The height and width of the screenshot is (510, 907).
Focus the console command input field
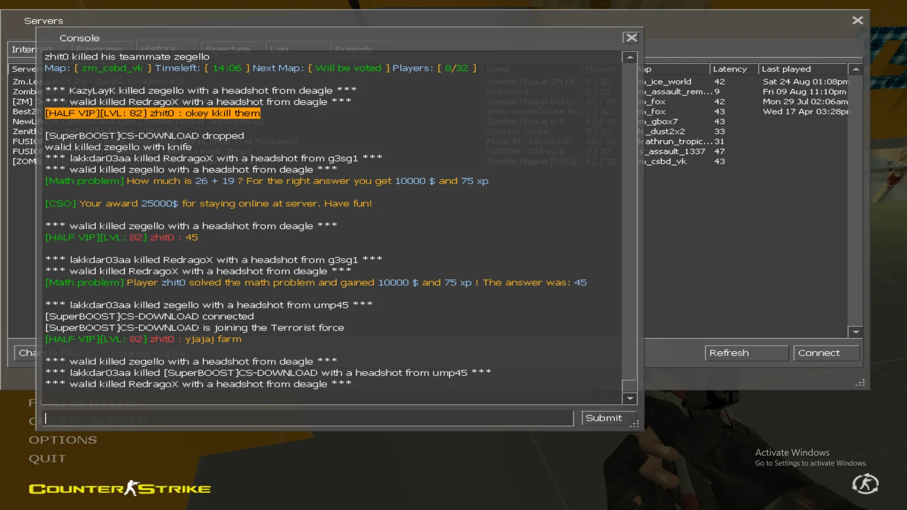click(308, 418)
